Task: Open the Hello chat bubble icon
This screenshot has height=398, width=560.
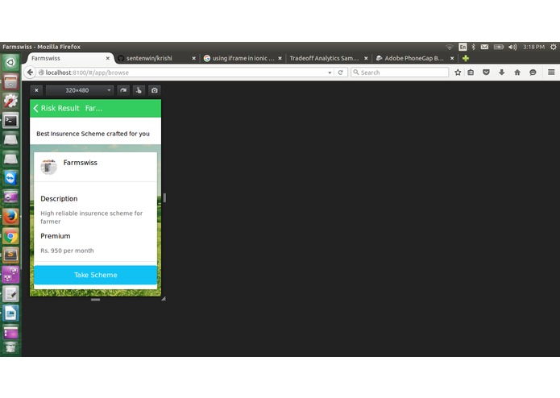Action: [533, 73]
